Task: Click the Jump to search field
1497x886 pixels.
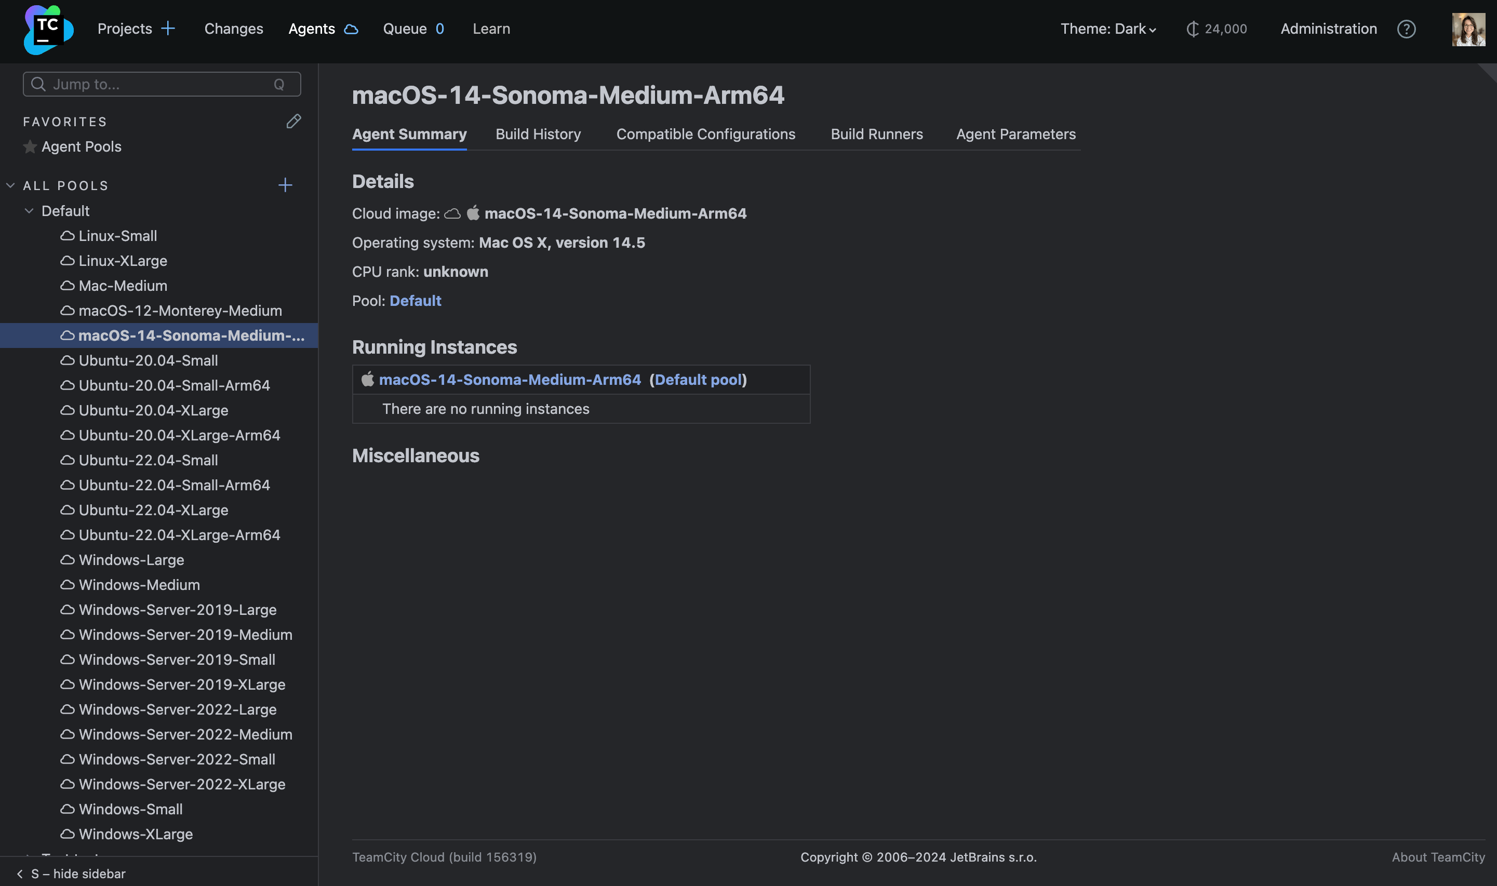Action: click(x=161, y=84)
